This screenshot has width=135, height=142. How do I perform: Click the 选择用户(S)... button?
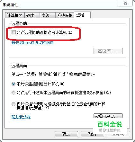click(x=108, y=116)
